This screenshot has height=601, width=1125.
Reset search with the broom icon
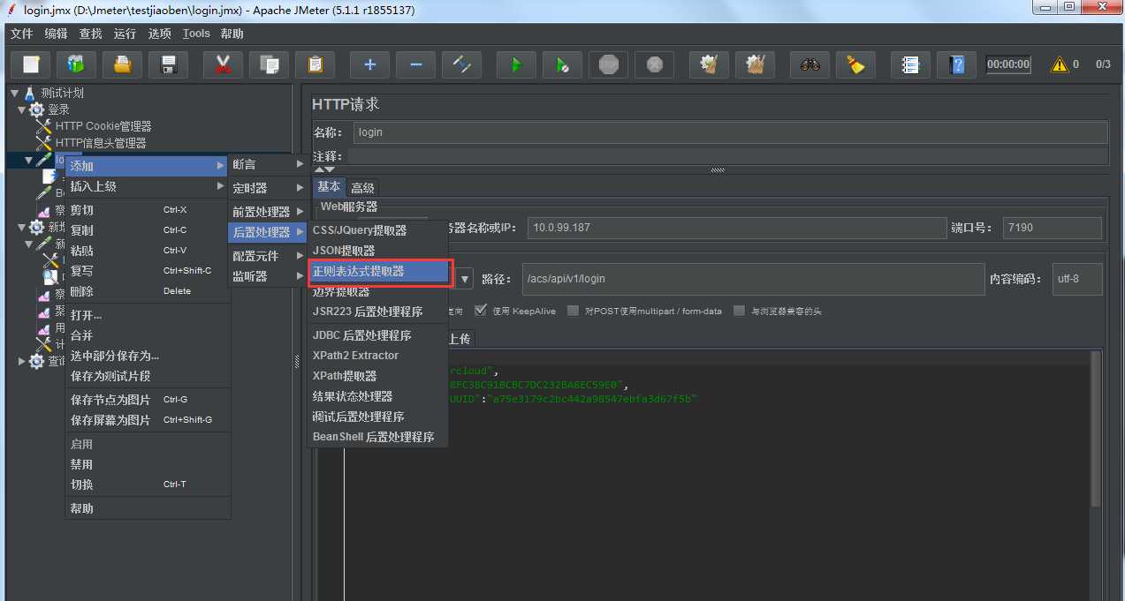click(x=855, y=64)
